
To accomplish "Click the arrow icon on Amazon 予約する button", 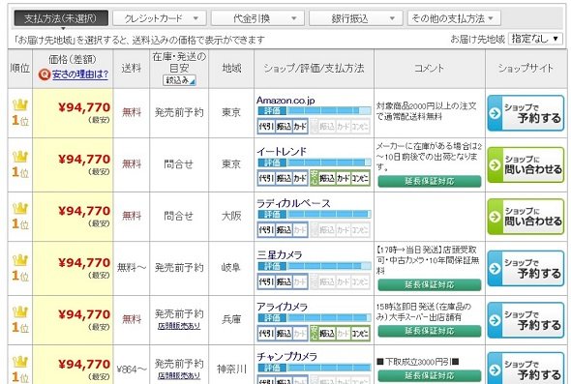I will tap(495, 113).
